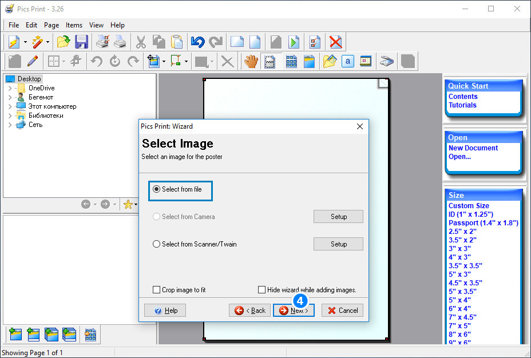Screen dimensions: 531x358
Task: Expand the Библиотеки tree node
Action: pos(10,116)
